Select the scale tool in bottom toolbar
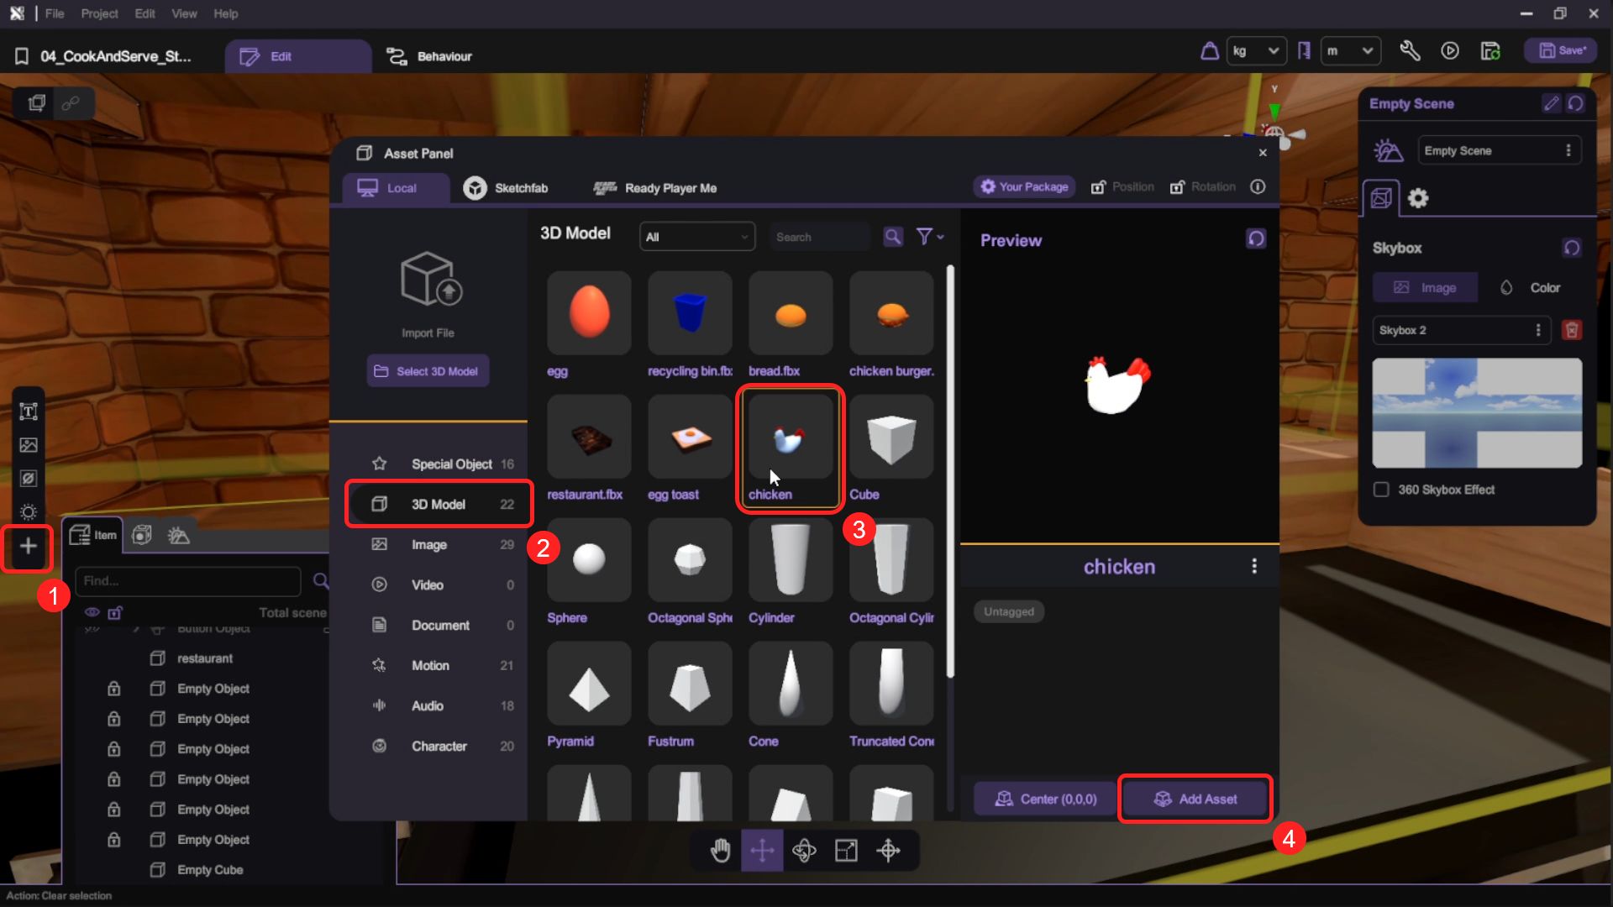Image resolution: width=1613 pixels, height=907 pixels. (846, 851)
